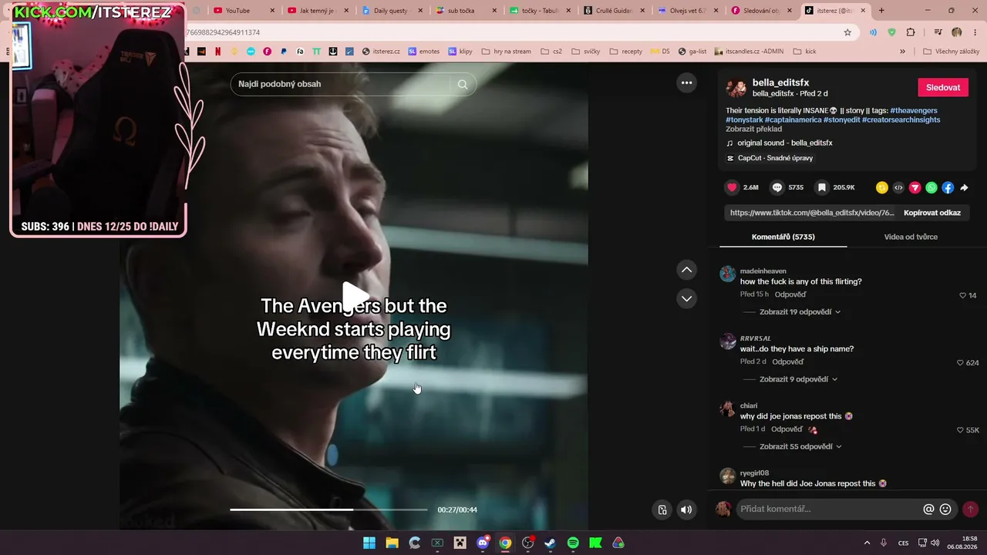Expand 9 replies under RRVRSAL's comment
987x555 pixels.
[798, 379]
